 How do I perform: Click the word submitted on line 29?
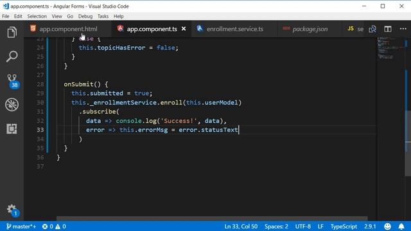[107, 93]
